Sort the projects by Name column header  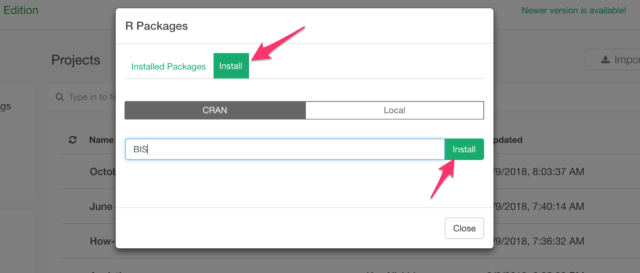[x=101, y=140]
